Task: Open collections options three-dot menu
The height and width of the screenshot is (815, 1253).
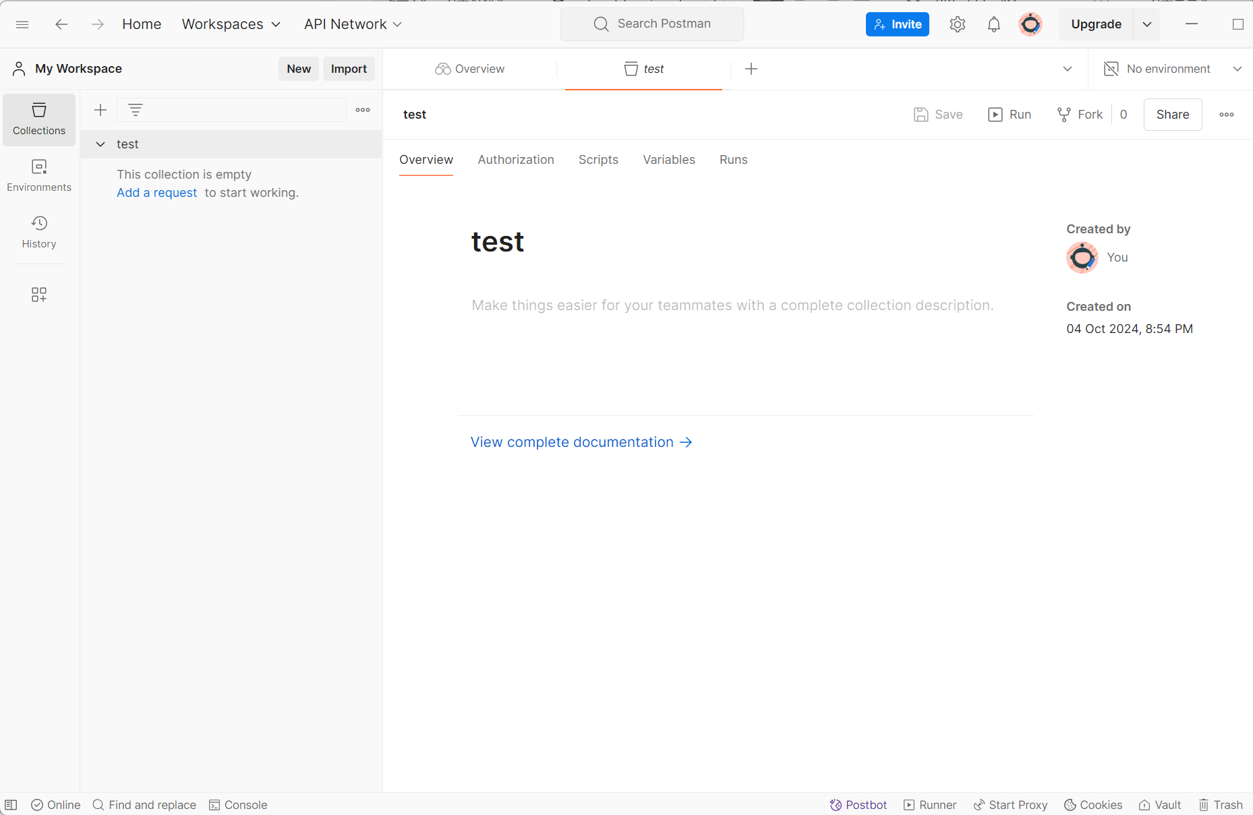Action: pos(363,110)
